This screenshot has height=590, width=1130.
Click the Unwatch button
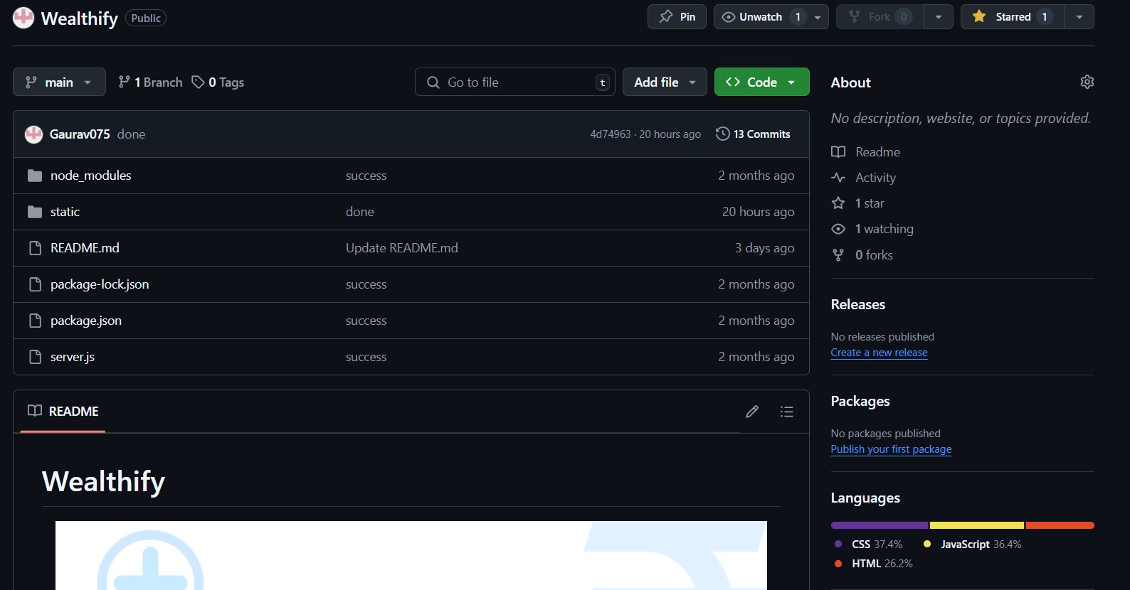(x=761, y=17)
